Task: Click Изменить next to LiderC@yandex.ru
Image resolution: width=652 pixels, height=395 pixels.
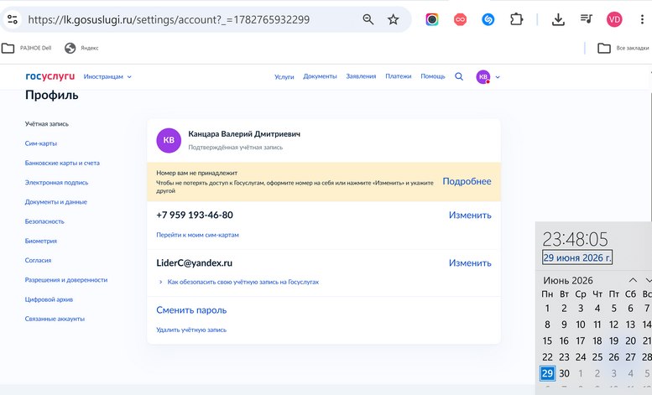Action: [470, 263]
